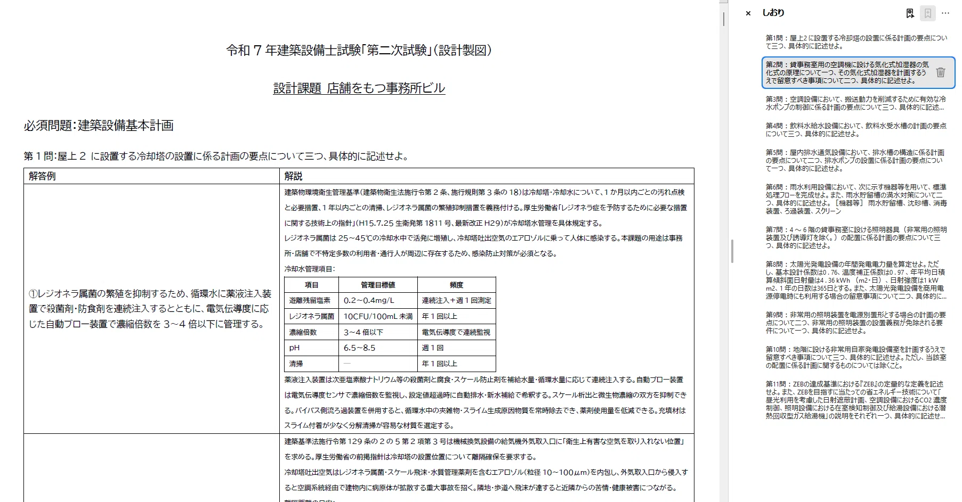Open bookmark 第5問 排水槽の構造
Image resolution: width=962 pixels, height=502 pixels.
click(x=855, y=160)
